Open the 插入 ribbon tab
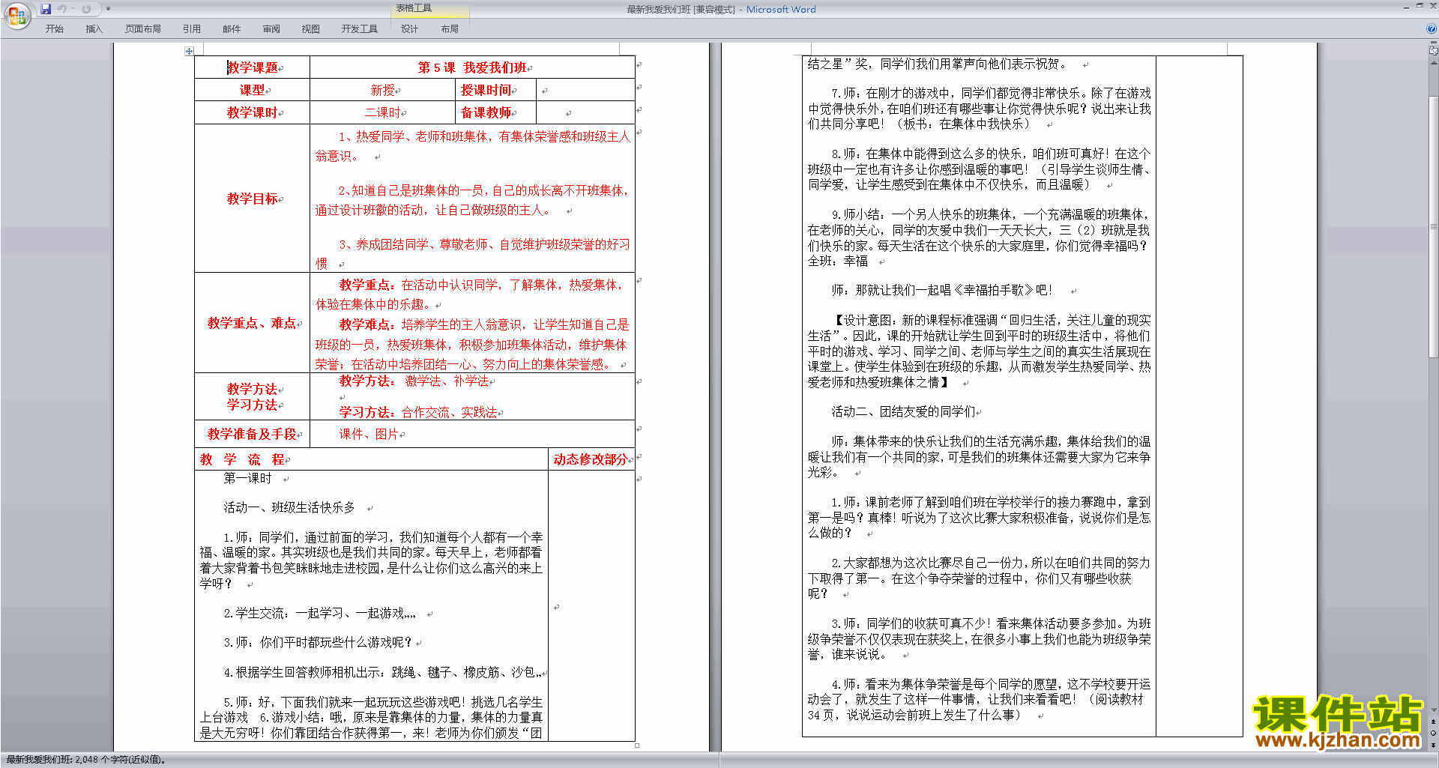 94,29
